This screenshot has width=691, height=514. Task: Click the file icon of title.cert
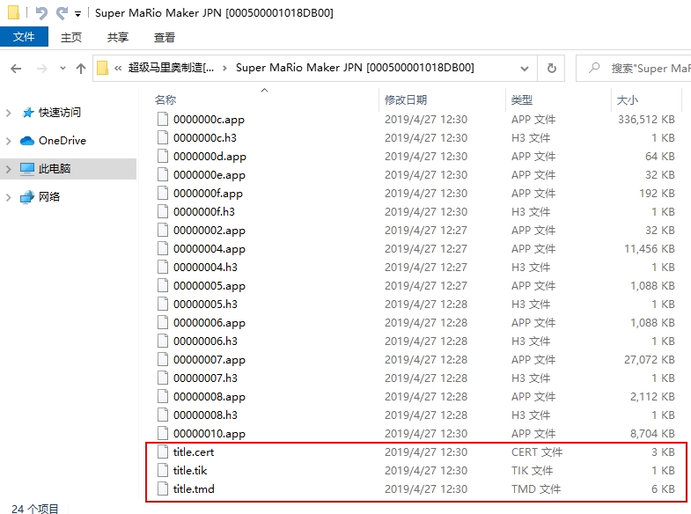163,452
